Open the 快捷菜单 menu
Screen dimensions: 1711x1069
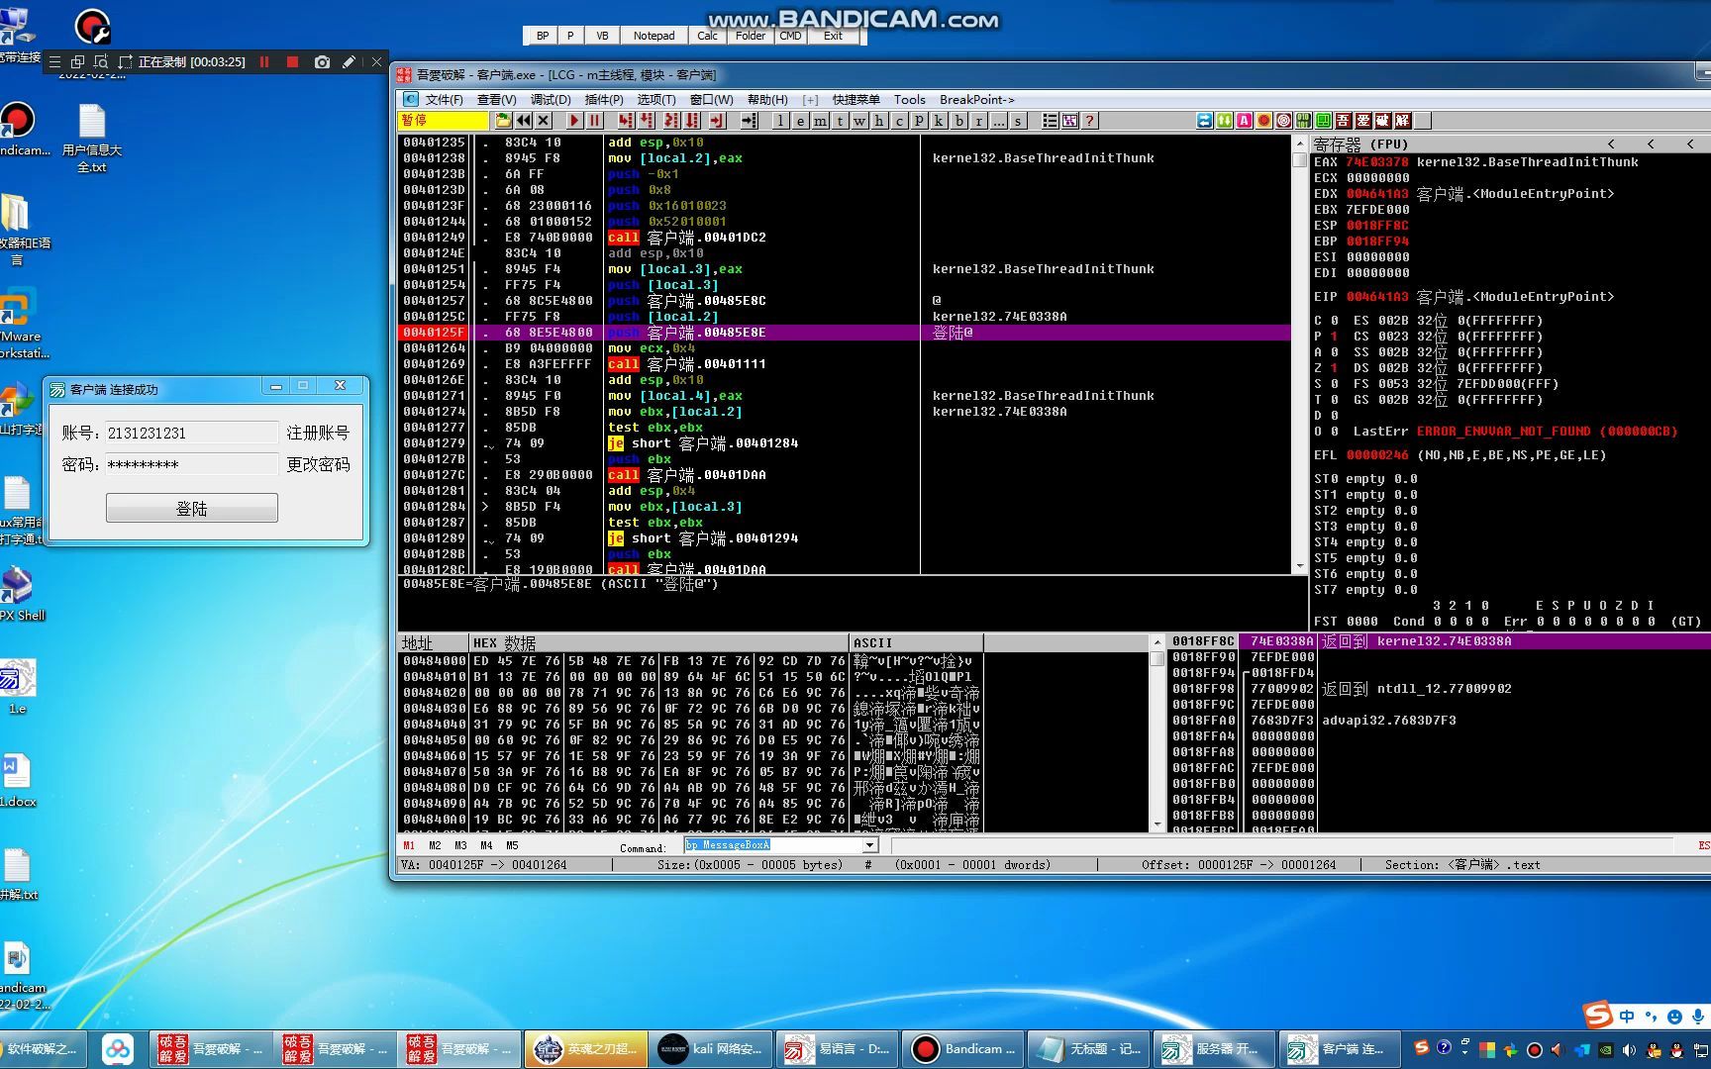coord(856,100)
